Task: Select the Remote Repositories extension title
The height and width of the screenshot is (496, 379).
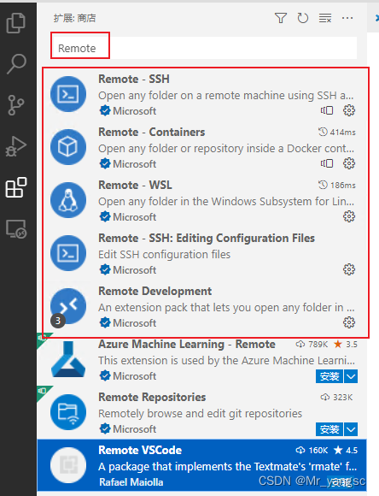Action: click(152, 397)
